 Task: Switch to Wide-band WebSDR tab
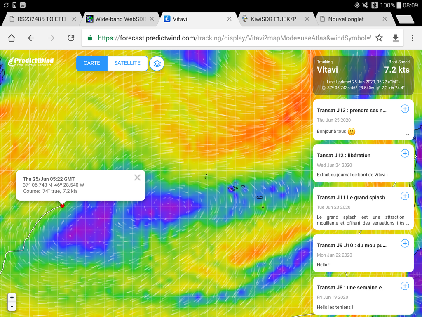[120, 19]
